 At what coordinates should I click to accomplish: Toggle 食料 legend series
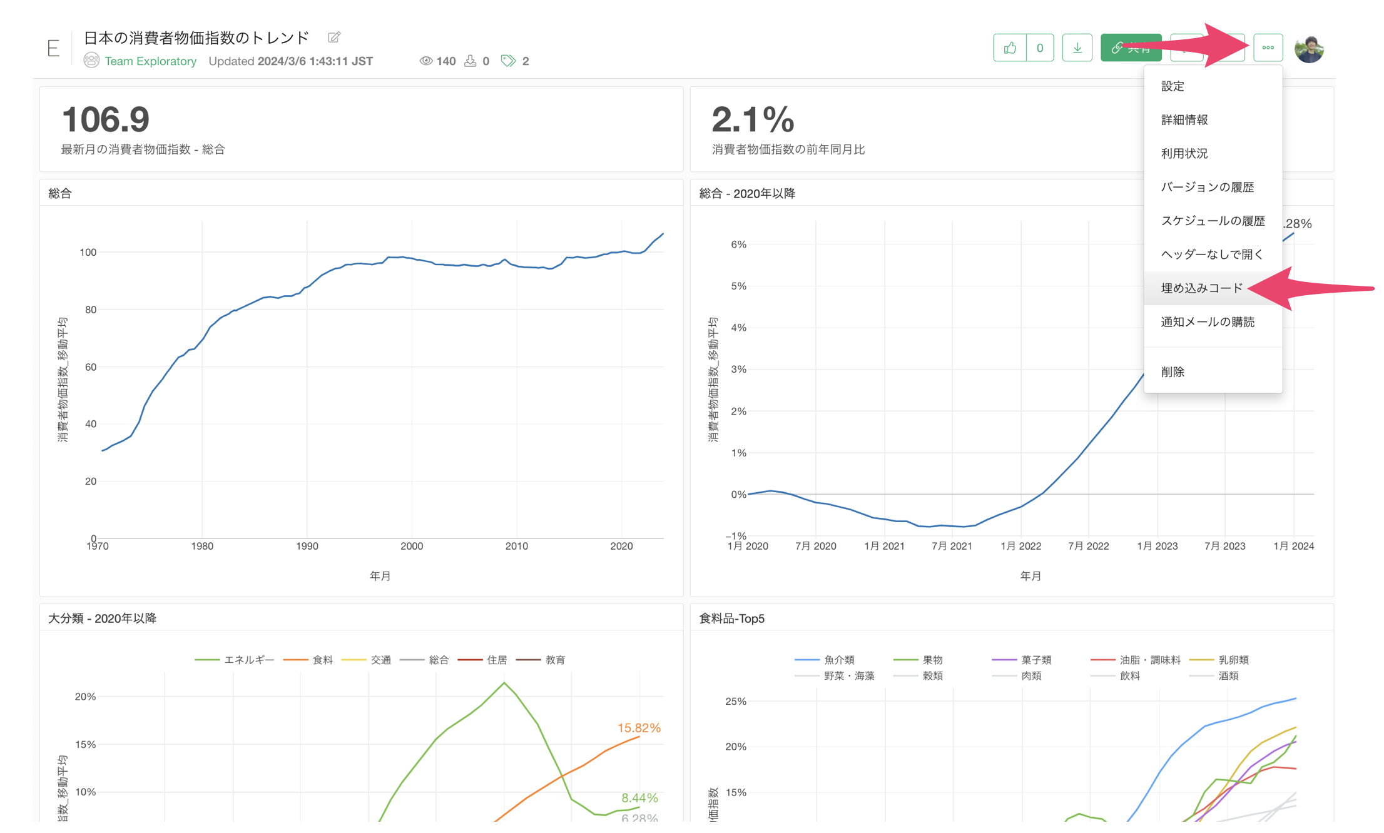pyautogui.click(x=308, y=660)
